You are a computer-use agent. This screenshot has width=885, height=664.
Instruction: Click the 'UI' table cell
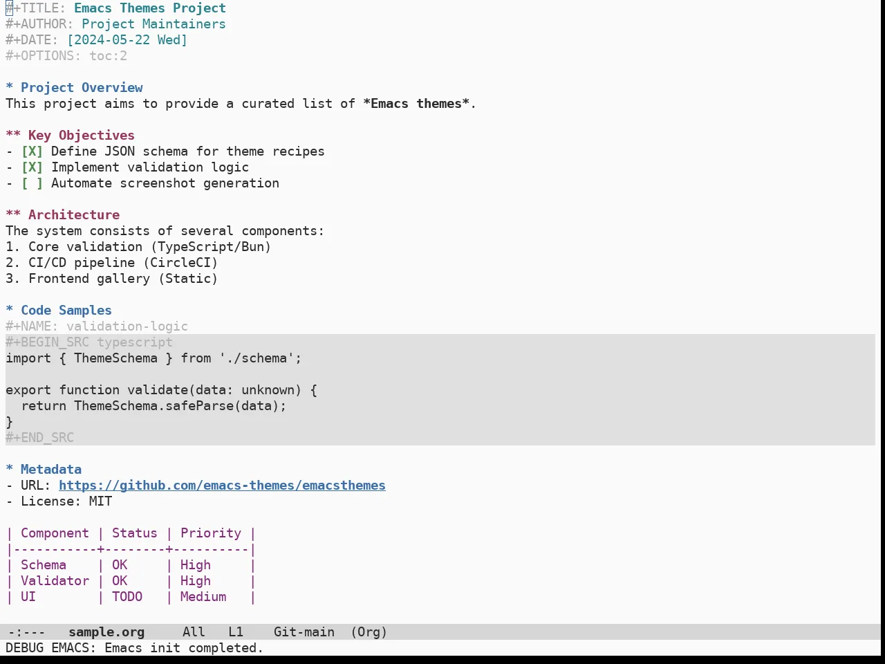pos(28,597)
